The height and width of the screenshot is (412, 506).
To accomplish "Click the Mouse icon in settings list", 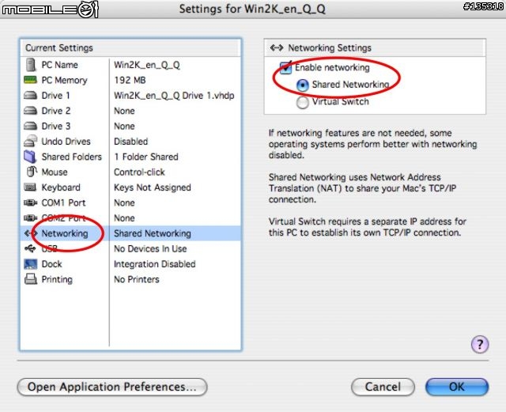I will click(x=32, y=172).
